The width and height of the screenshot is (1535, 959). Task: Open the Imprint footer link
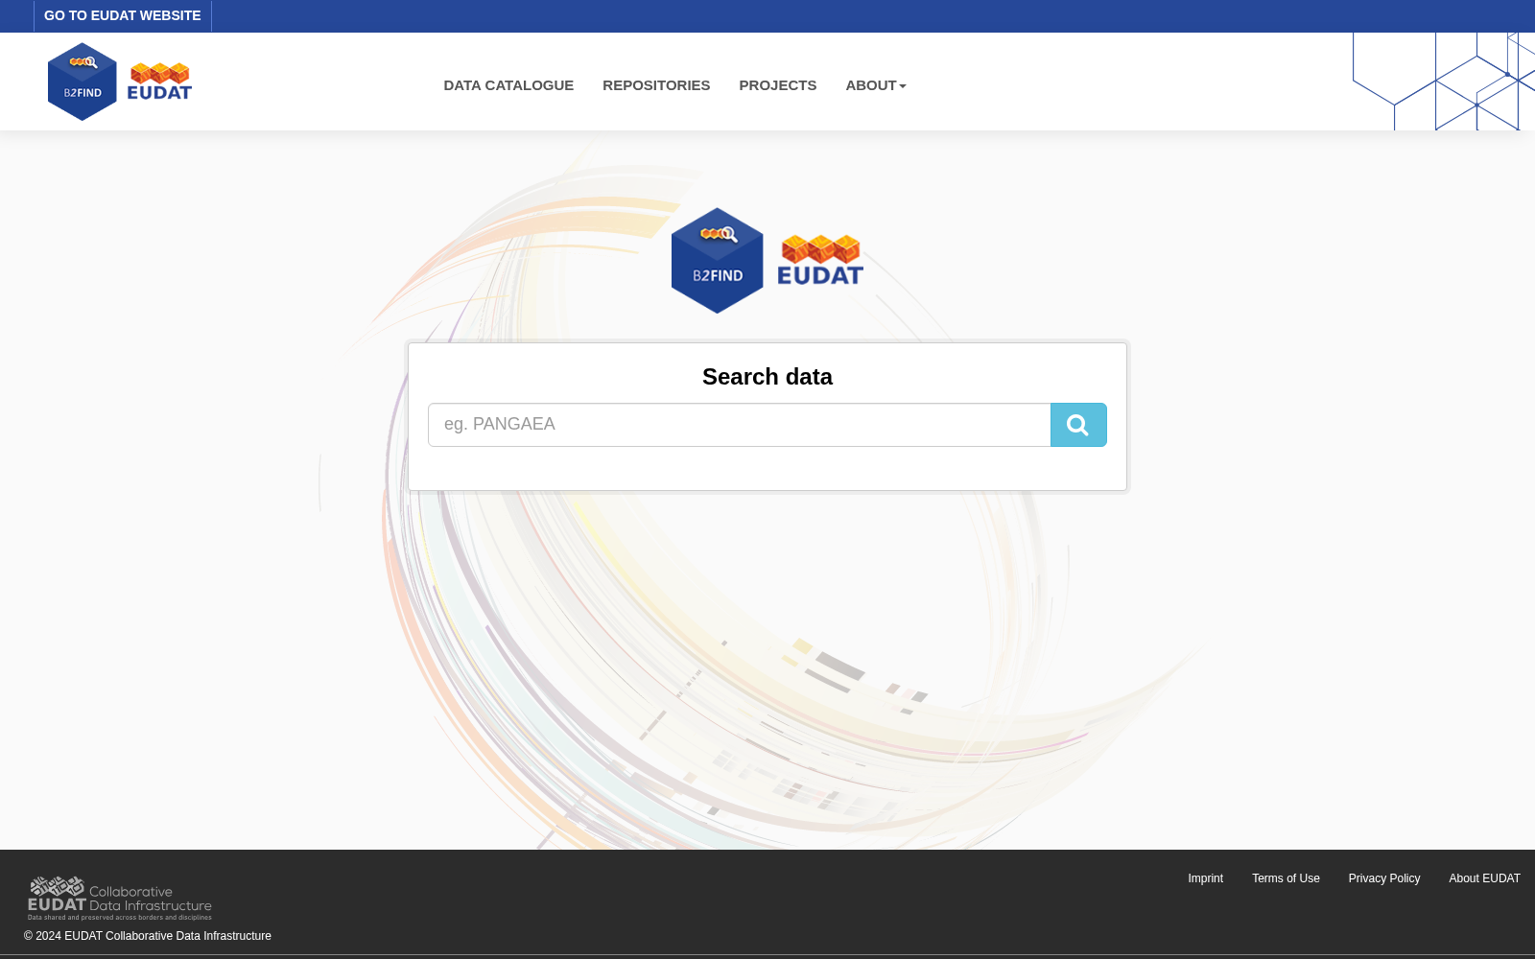tap(1205, 878)
